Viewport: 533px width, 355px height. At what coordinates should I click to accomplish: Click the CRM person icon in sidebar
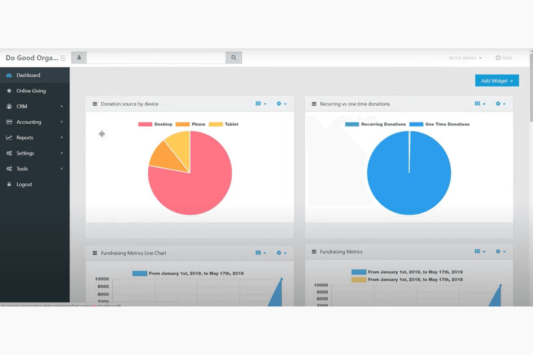point(9,106)
